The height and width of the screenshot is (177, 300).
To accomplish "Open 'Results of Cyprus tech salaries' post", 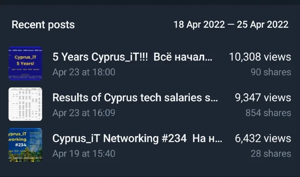I will pos(135,98).
